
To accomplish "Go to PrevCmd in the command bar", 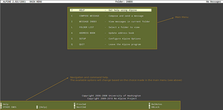I will point(81,104).
